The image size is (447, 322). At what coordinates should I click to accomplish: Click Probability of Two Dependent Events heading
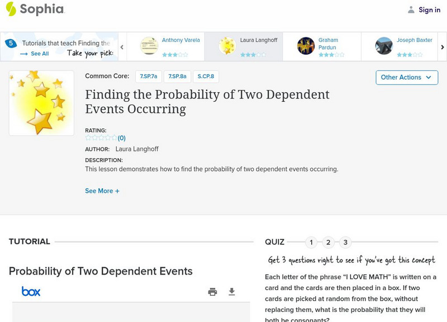point(101,271)
